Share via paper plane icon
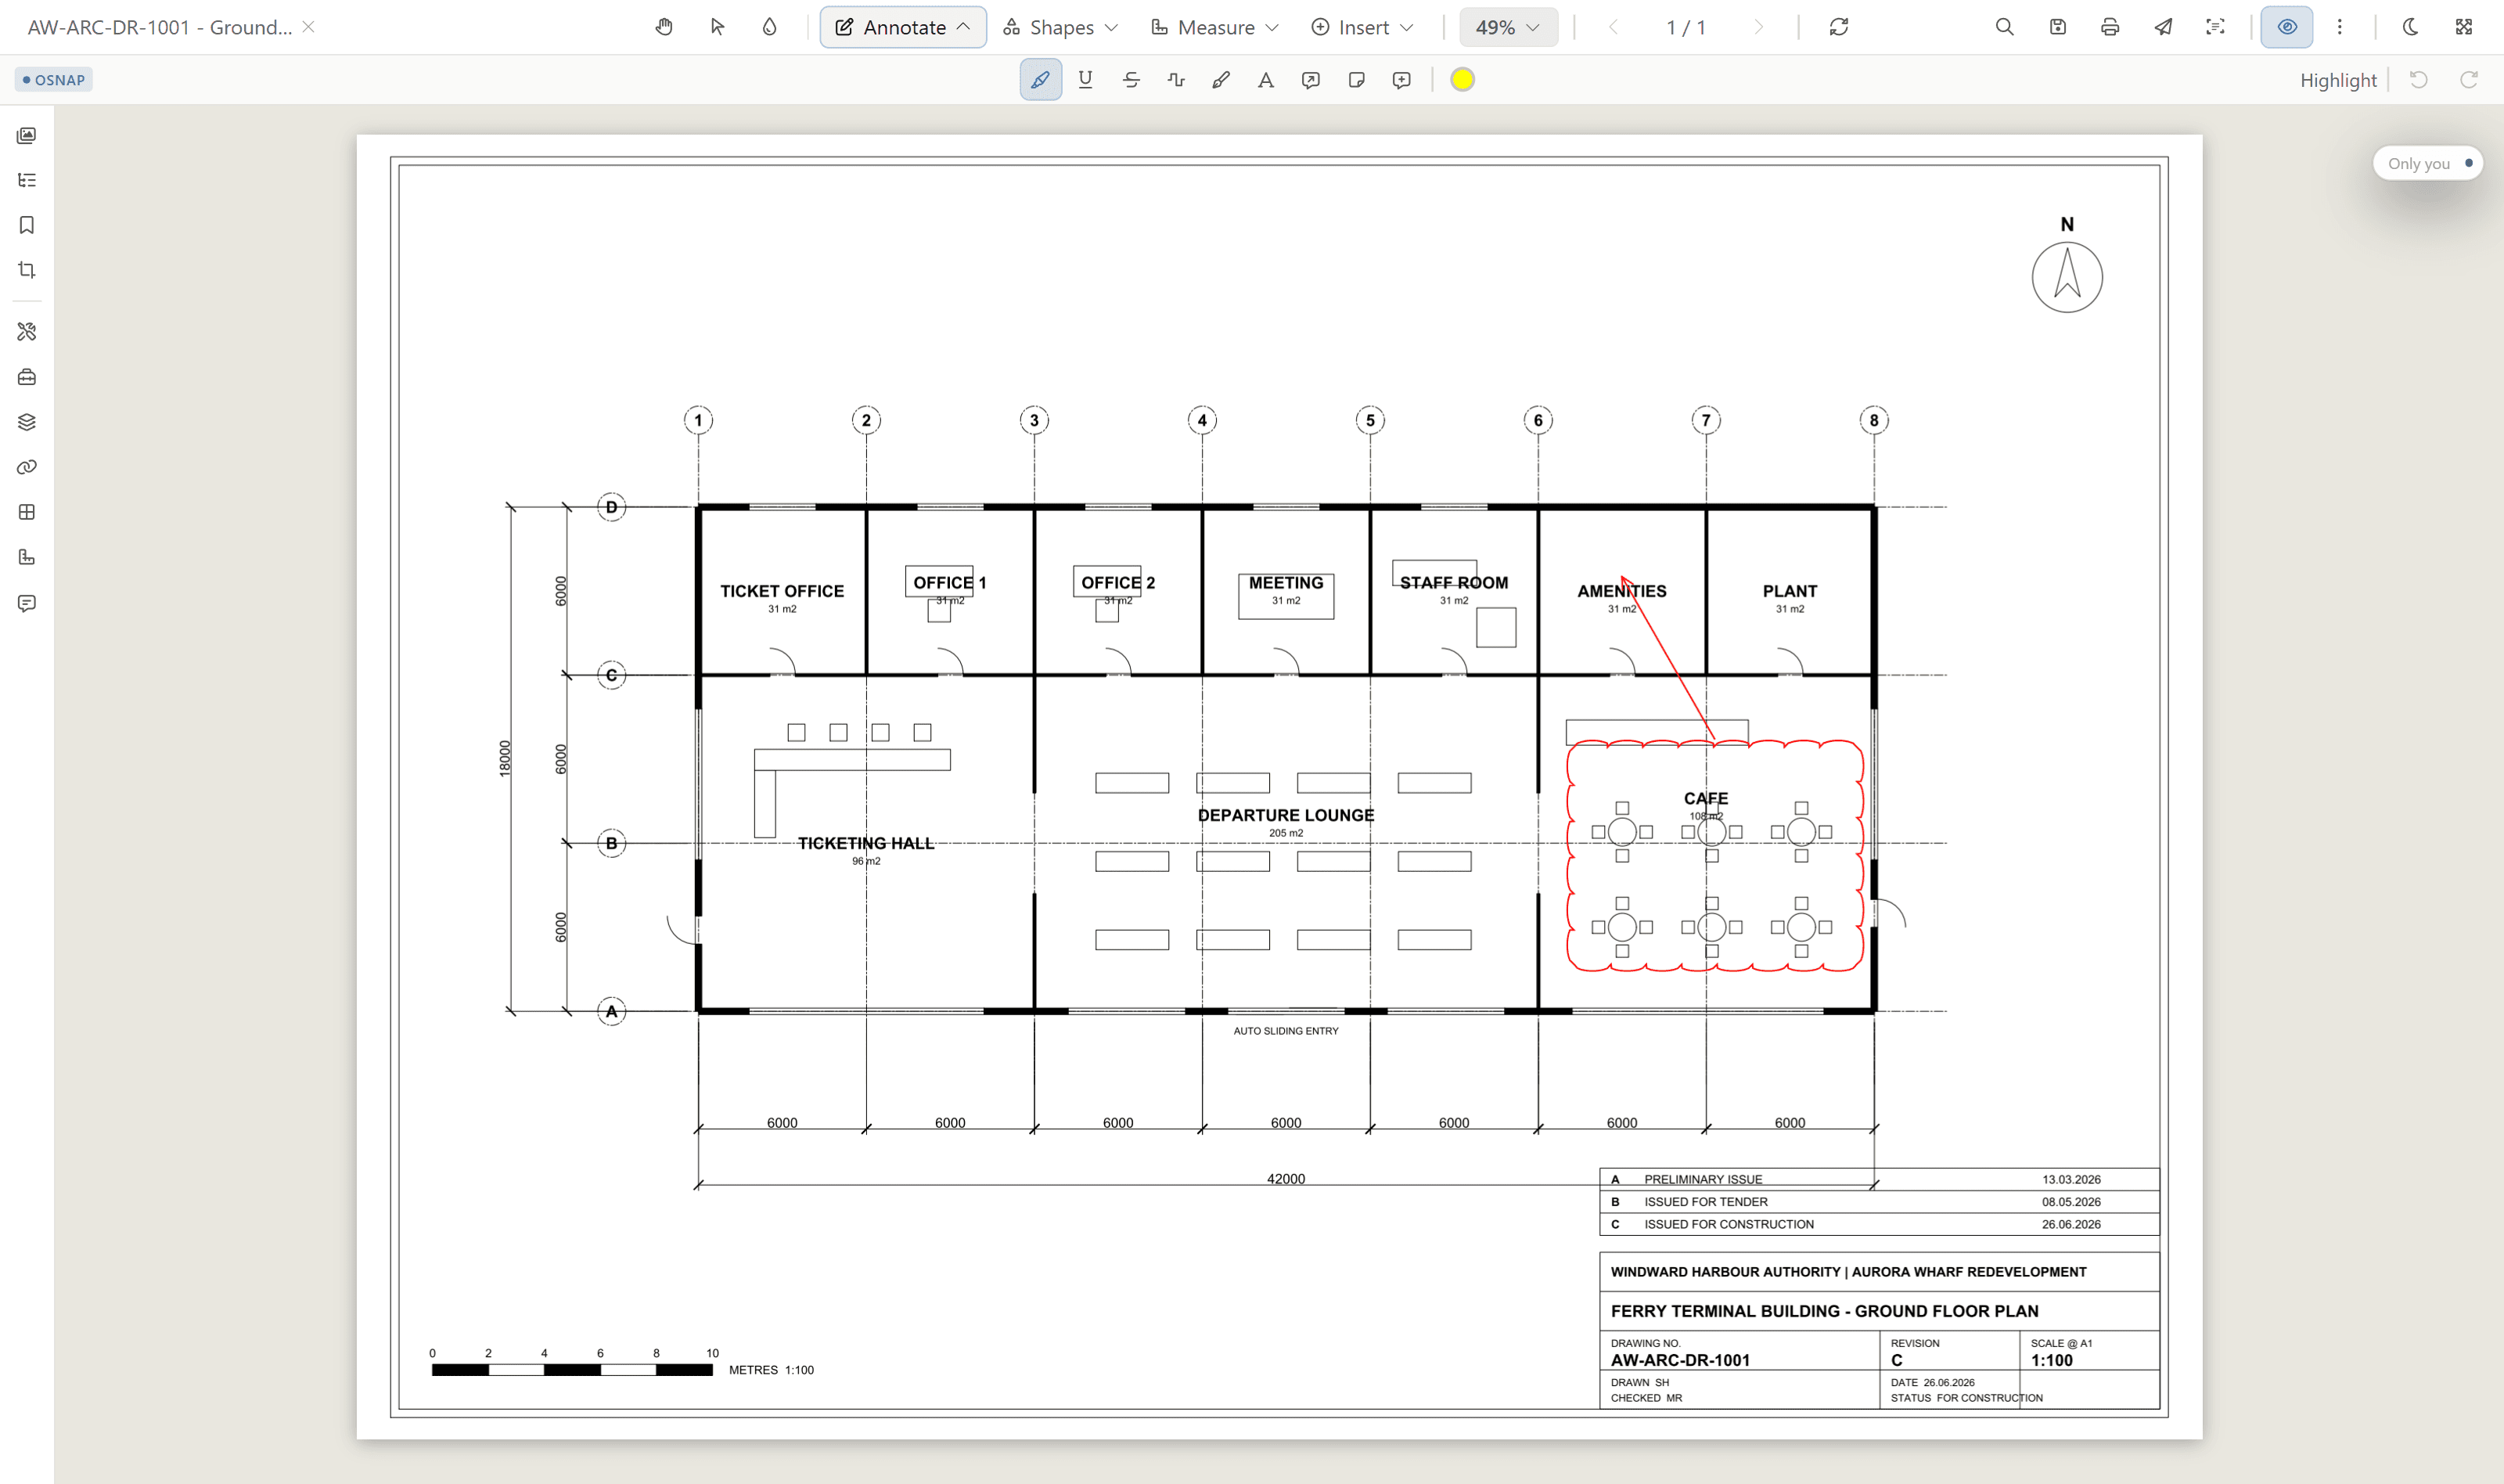Viewport: 2504px width, 1484px height. tap(2162, 27)
